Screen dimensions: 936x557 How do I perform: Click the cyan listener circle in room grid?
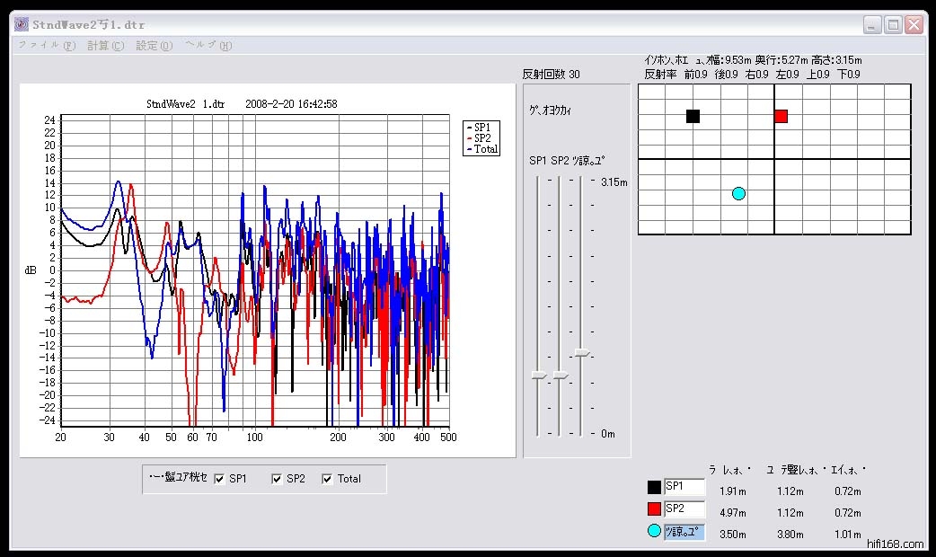click(x=738, y=193)
